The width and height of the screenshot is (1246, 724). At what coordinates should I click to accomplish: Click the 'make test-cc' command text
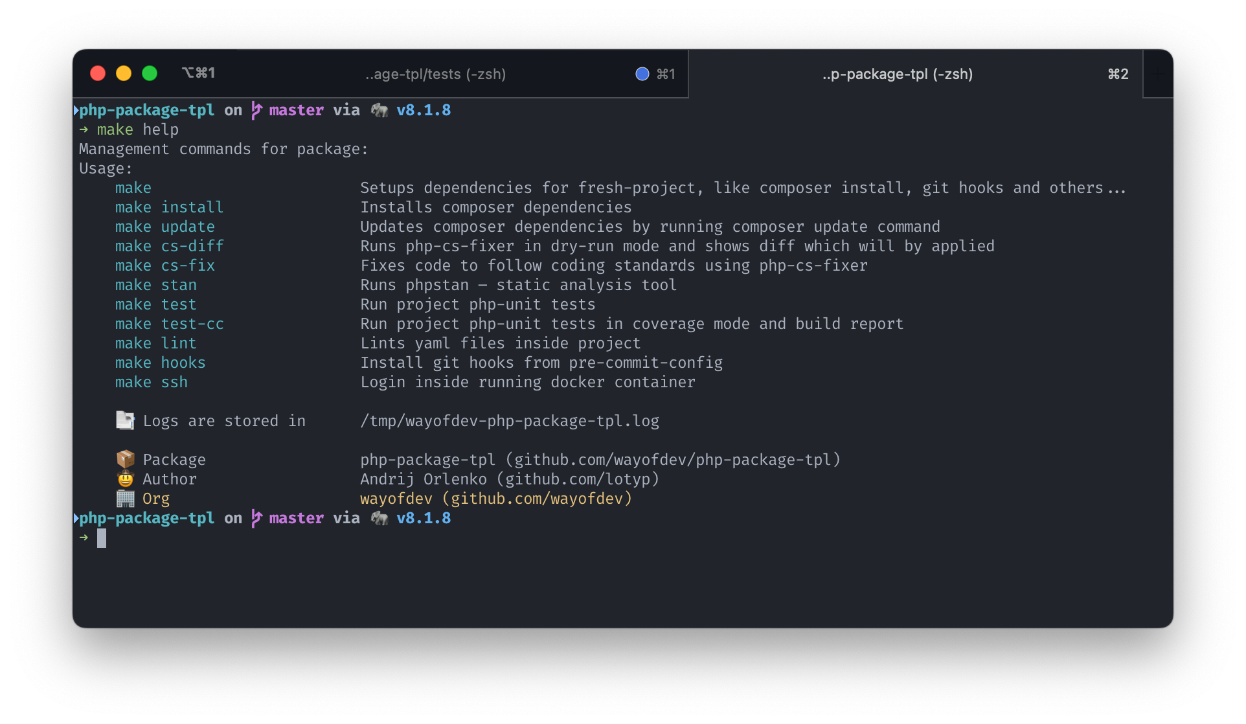click(x=169, y=324)
